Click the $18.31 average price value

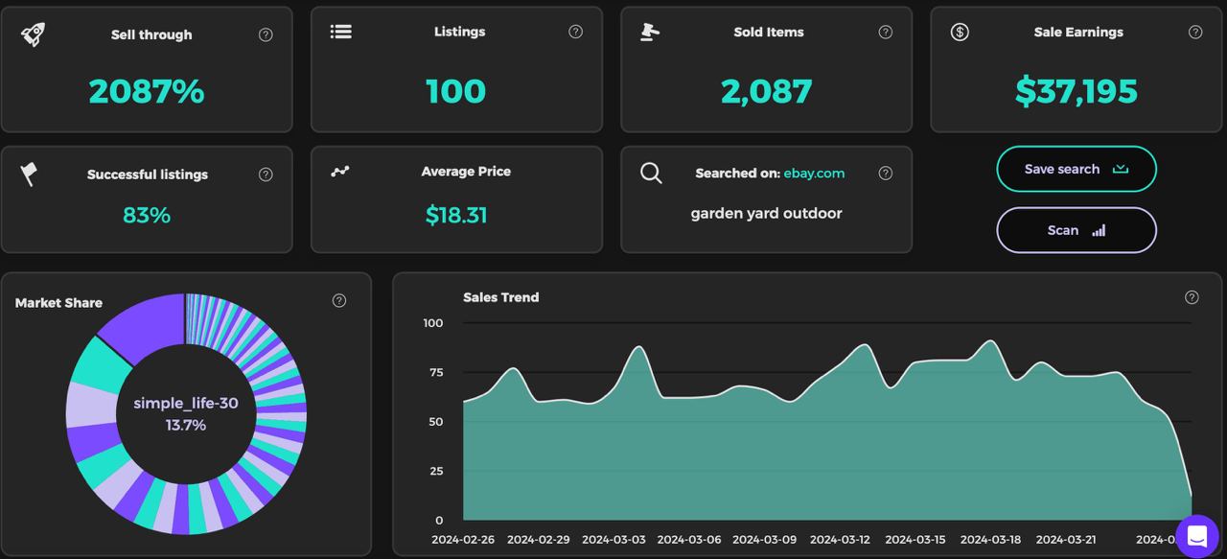point(456,215)
